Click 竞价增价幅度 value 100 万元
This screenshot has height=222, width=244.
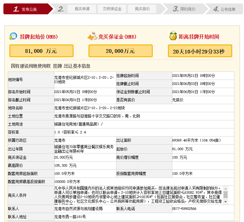pos(179,157)
